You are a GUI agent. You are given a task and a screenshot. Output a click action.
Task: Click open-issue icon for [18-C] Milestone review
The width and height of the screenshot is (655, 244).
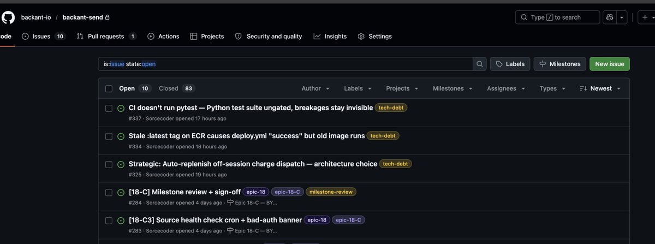(121, 192)
